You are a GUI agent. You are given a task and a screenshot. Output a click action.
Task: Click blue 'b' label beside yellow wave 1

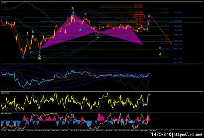(x=33, y=32)
